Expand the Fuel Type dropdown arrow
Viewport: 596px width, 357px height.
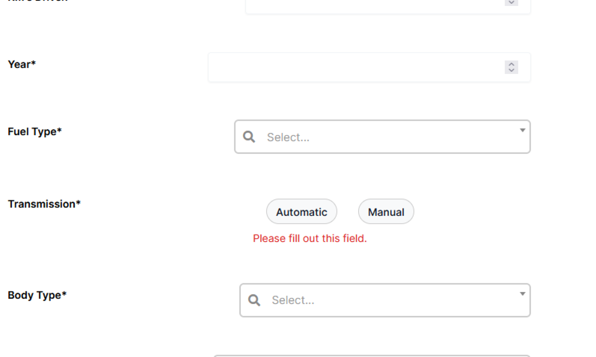point(522,130)
